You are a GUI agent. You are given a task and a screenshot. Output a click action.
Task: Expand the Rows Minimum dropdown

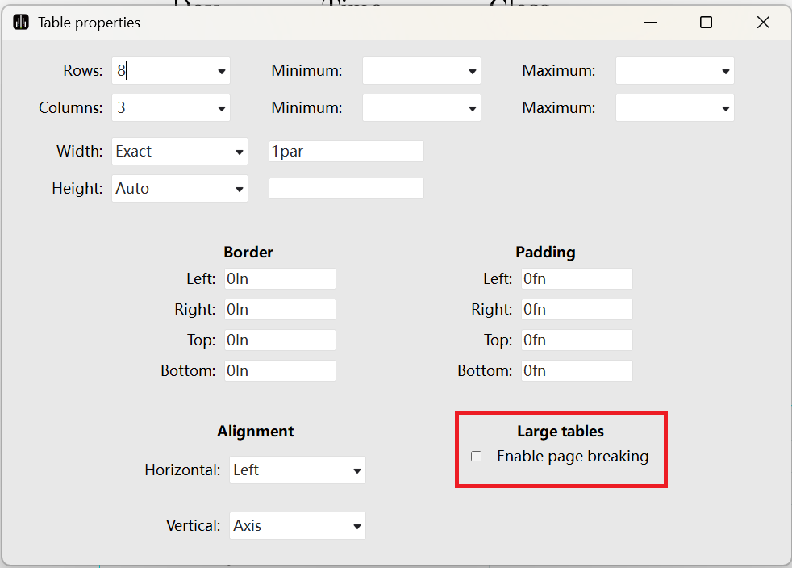click(472, 72)
